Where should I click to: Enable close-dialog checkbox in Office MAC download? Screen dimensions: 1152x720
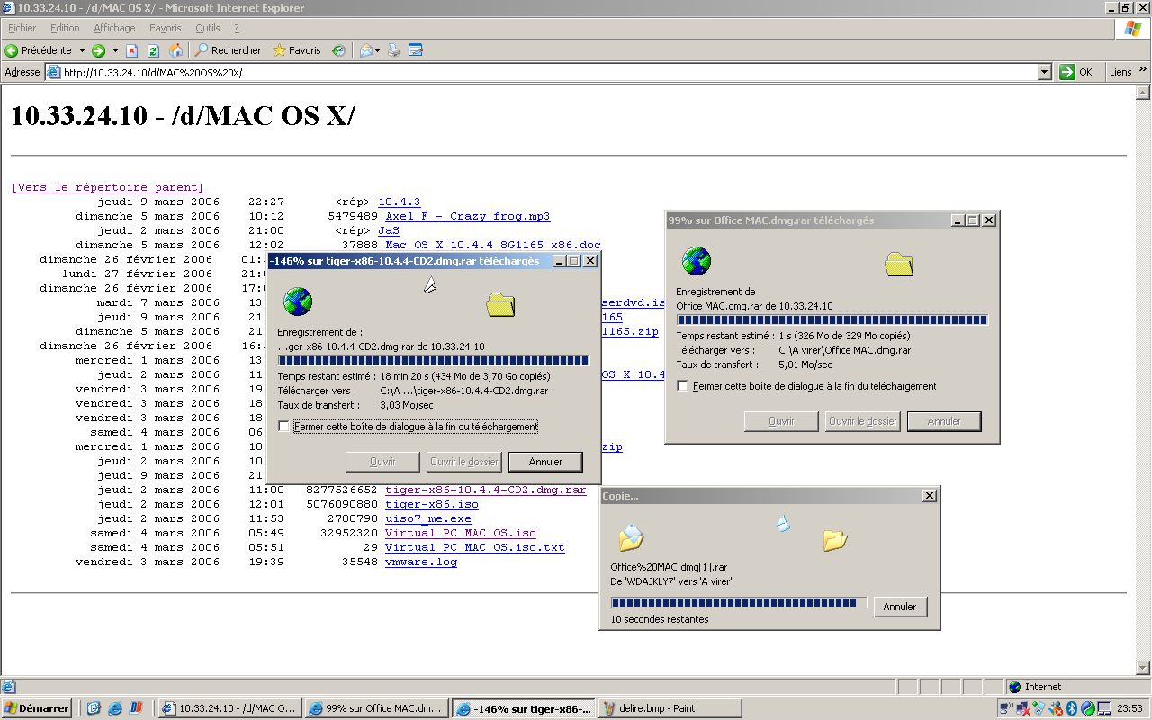[683, 386]
